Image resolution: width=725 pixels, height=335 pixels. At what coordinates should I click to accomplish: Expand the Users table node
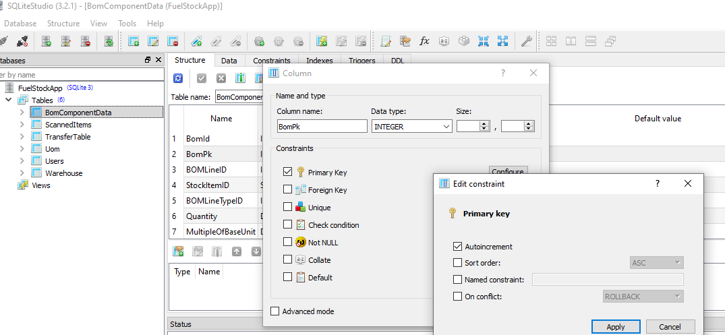point(22,161)
